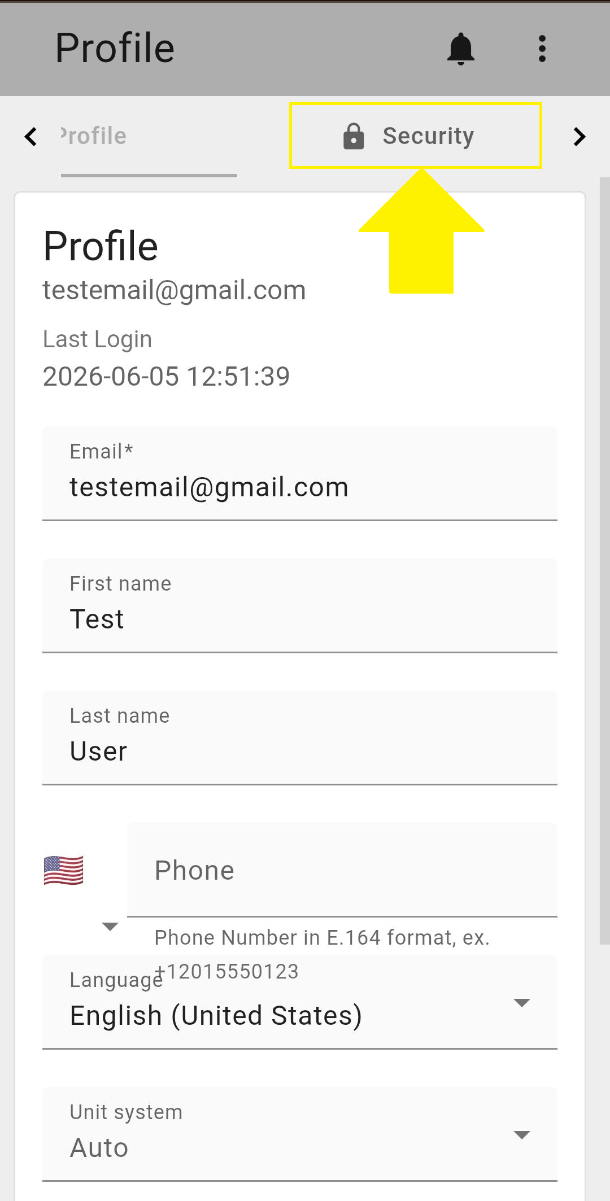Click the Last Login timestamp text
This screenshot has width=610, height=1201.
pos(167,376)
